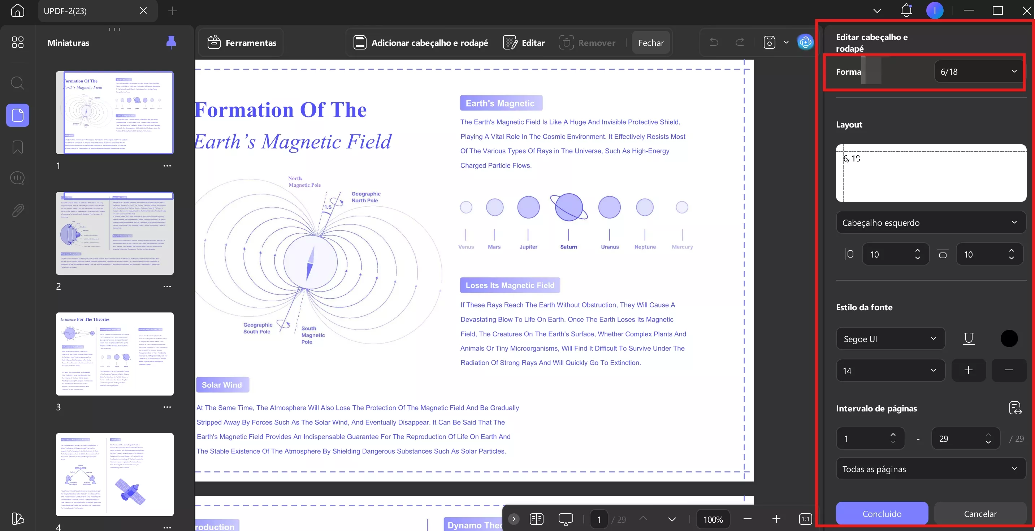Start slideshow presentation icon
This screenshot has width=1035, height=531.
(565, 519)
